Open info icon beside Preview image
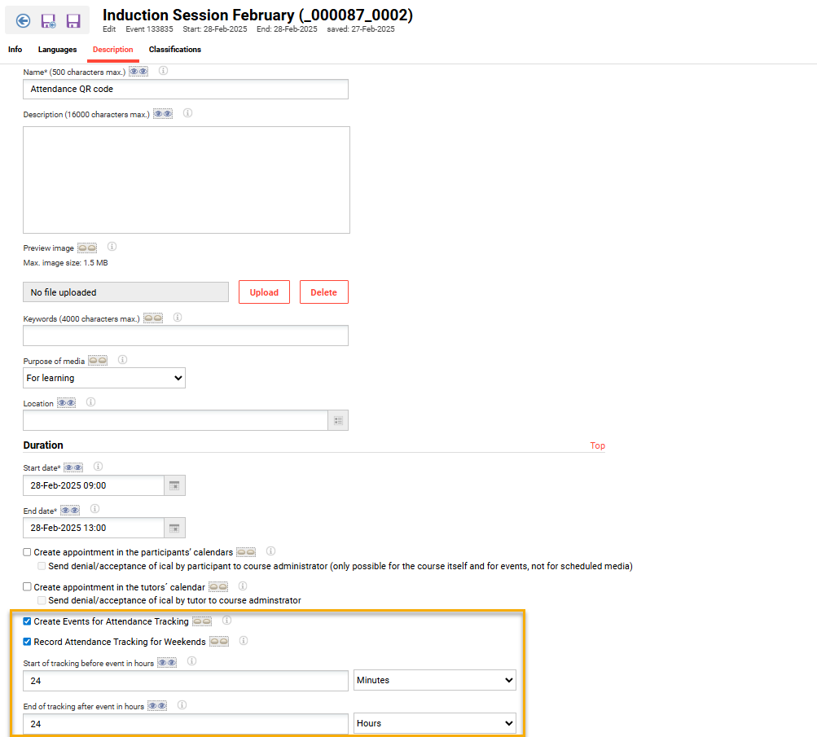 coord(112,247)
